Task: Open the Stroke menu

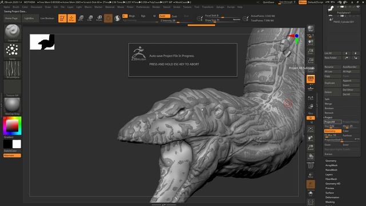Action: (177, 7)
